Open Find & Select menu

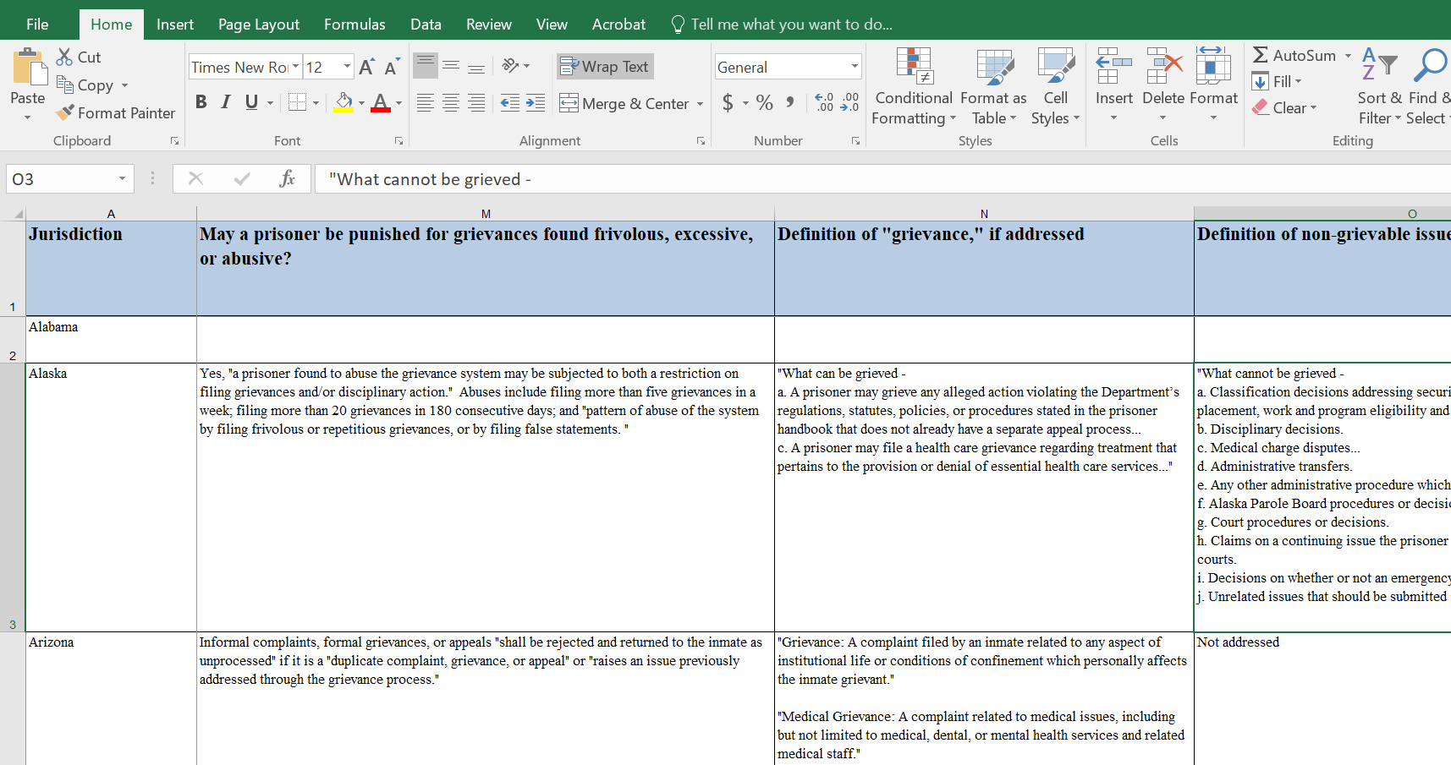pos(1428,87)
